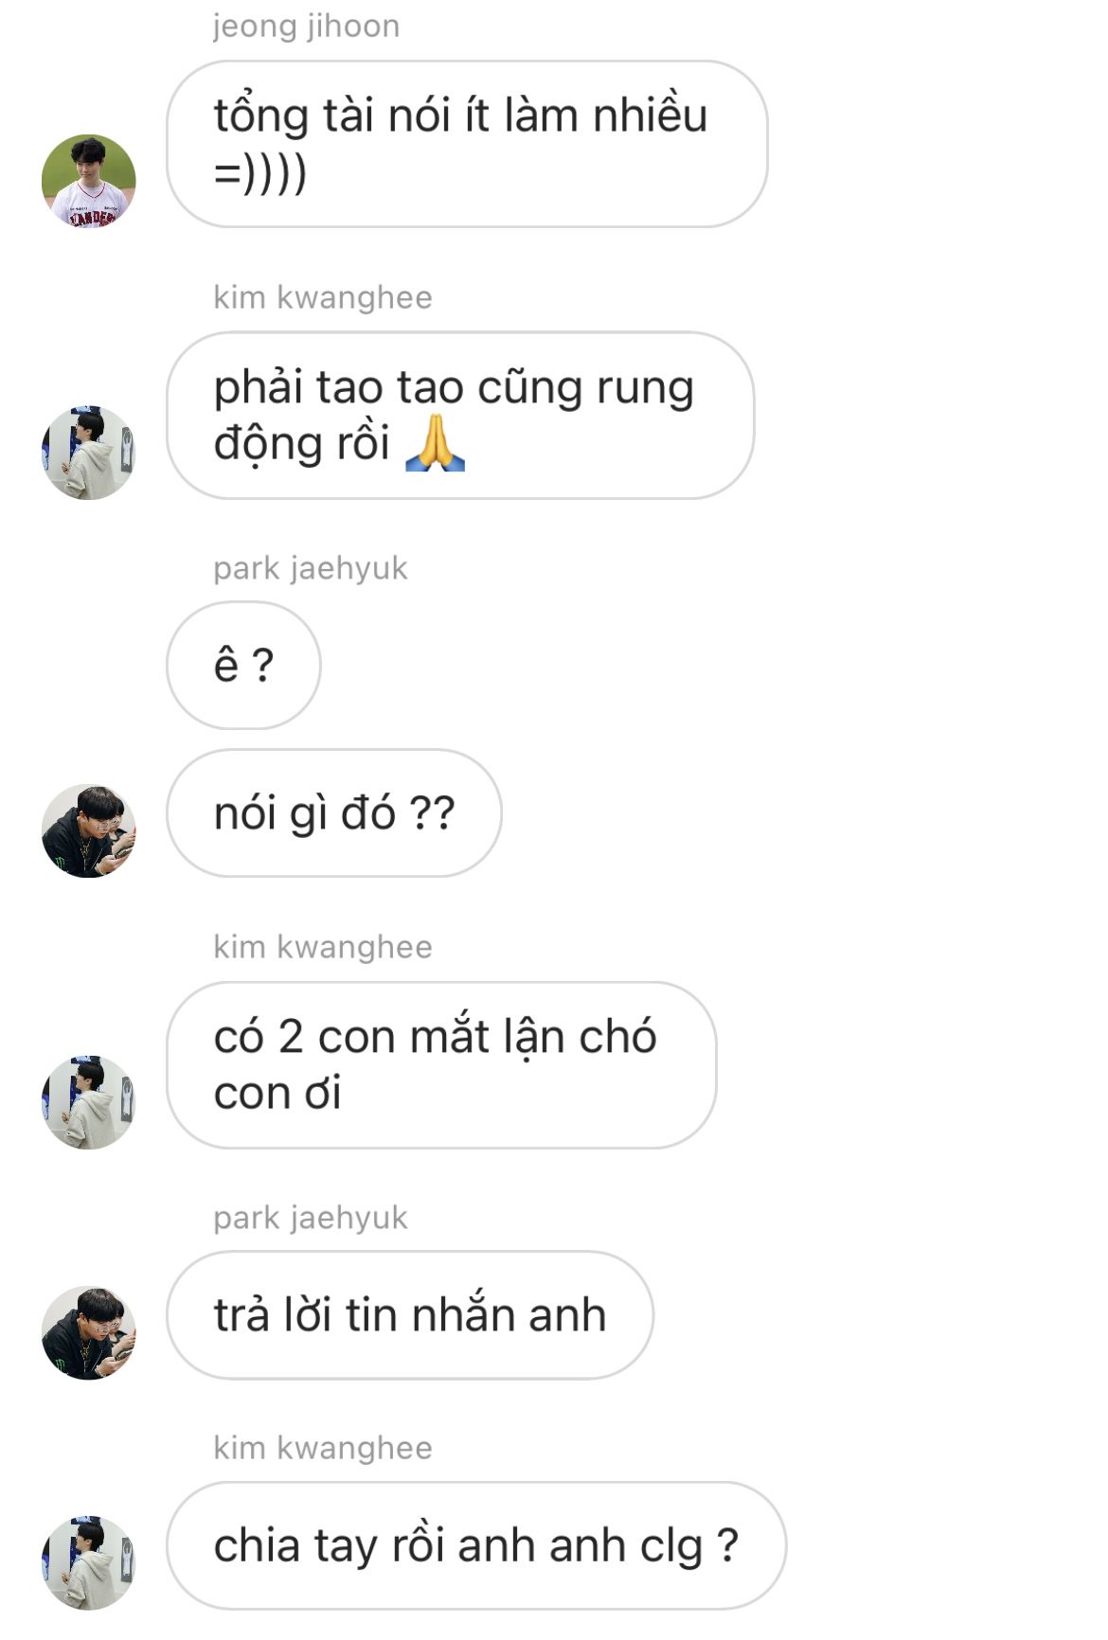Tap the 'nói gì đó ??' message bubble
1108x1640 pixels.
point(334,812)
